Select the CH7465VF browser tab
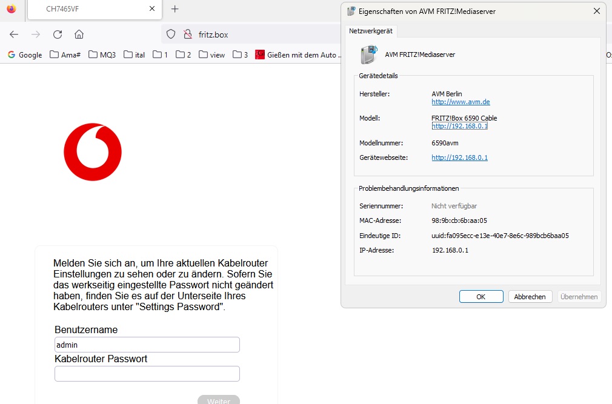This screenshot has width=612, height=404. coord(95,9)
